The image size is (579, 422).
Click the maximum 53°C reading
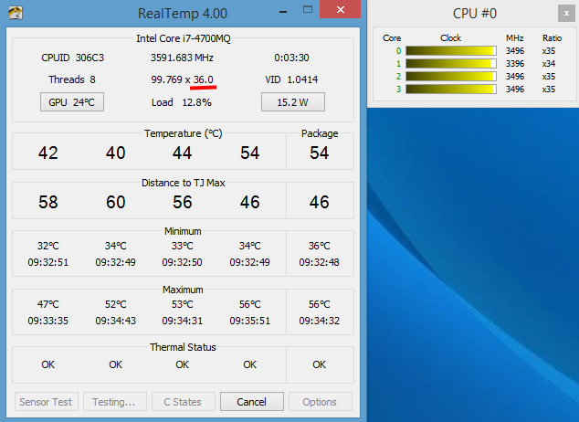pyautogui.click(x=182, y=304)
